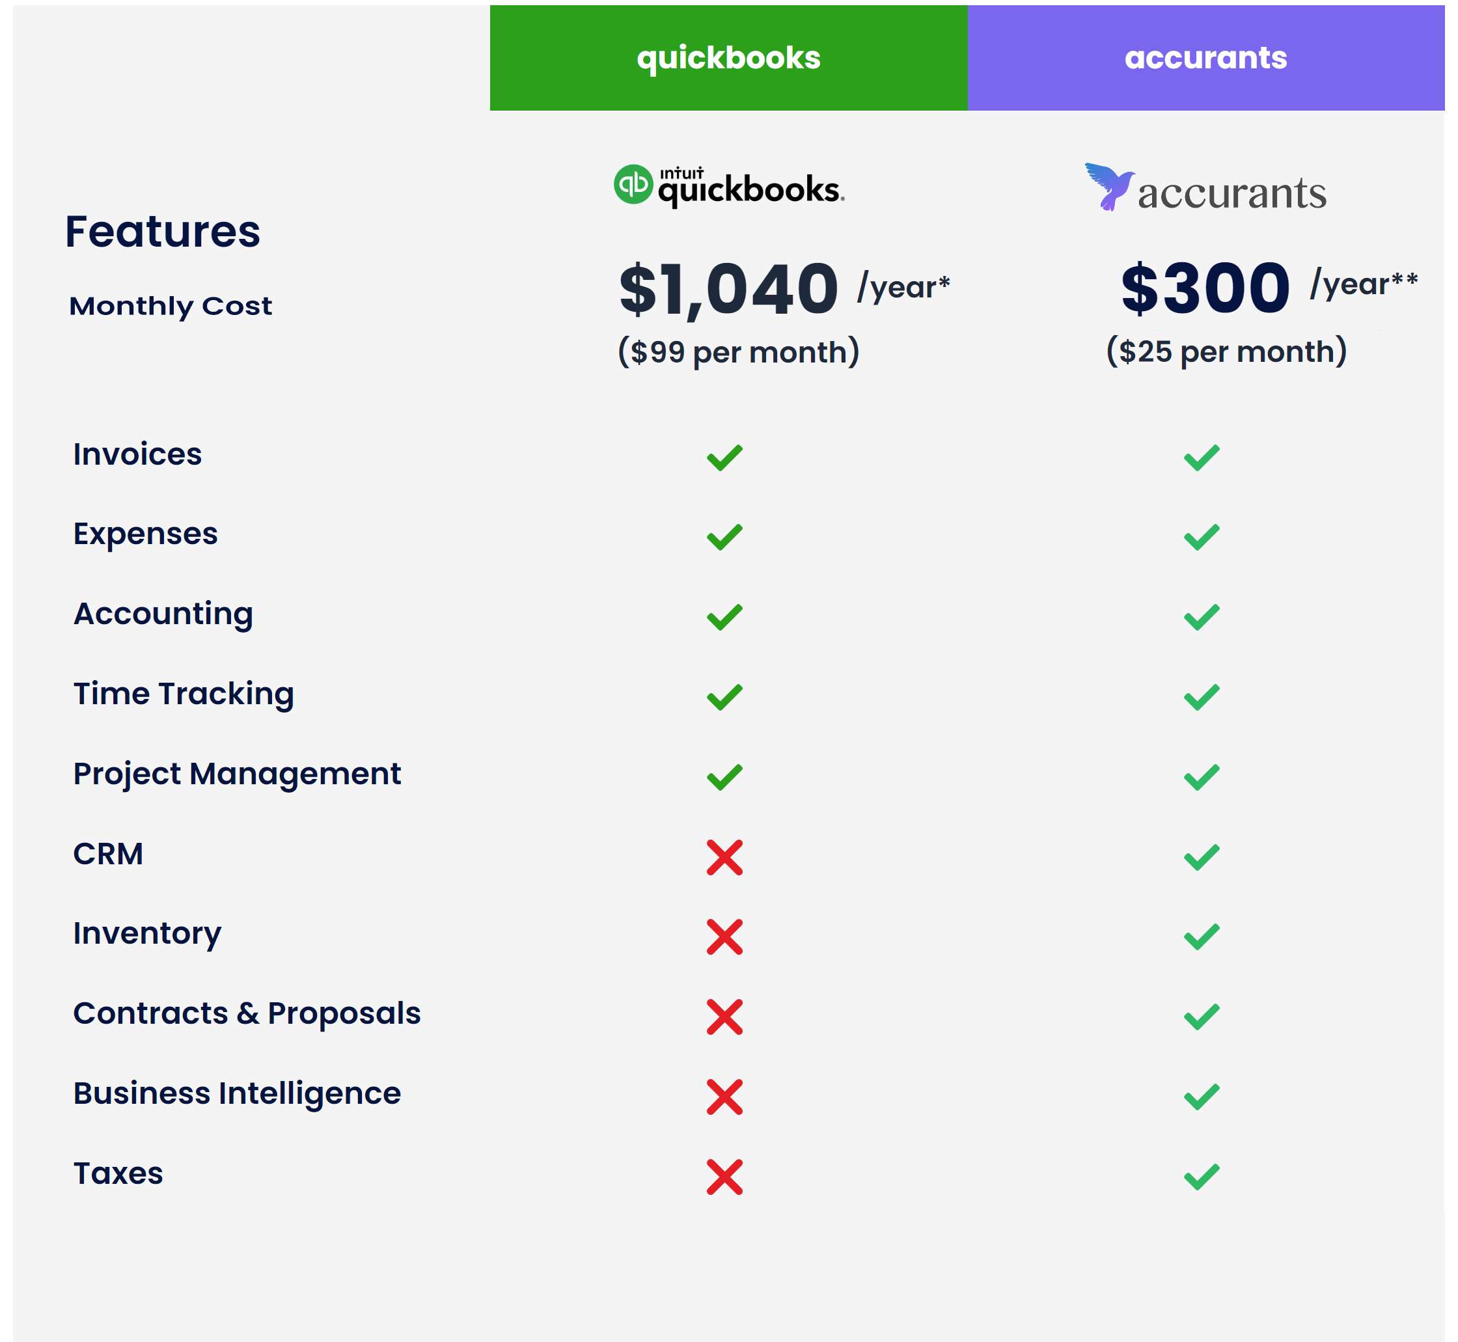Click Accurants checkmark for CRM row
Screen dimensions: 1458x1342
pos(1201,858)
